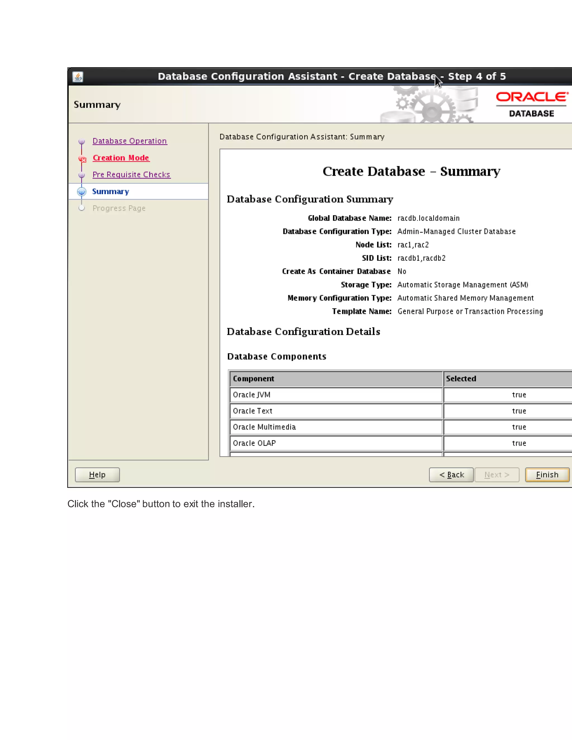Click the Pre Requisite Checks step bullet
Viewport: 572px width, 740px height.
tap(82, 175)
